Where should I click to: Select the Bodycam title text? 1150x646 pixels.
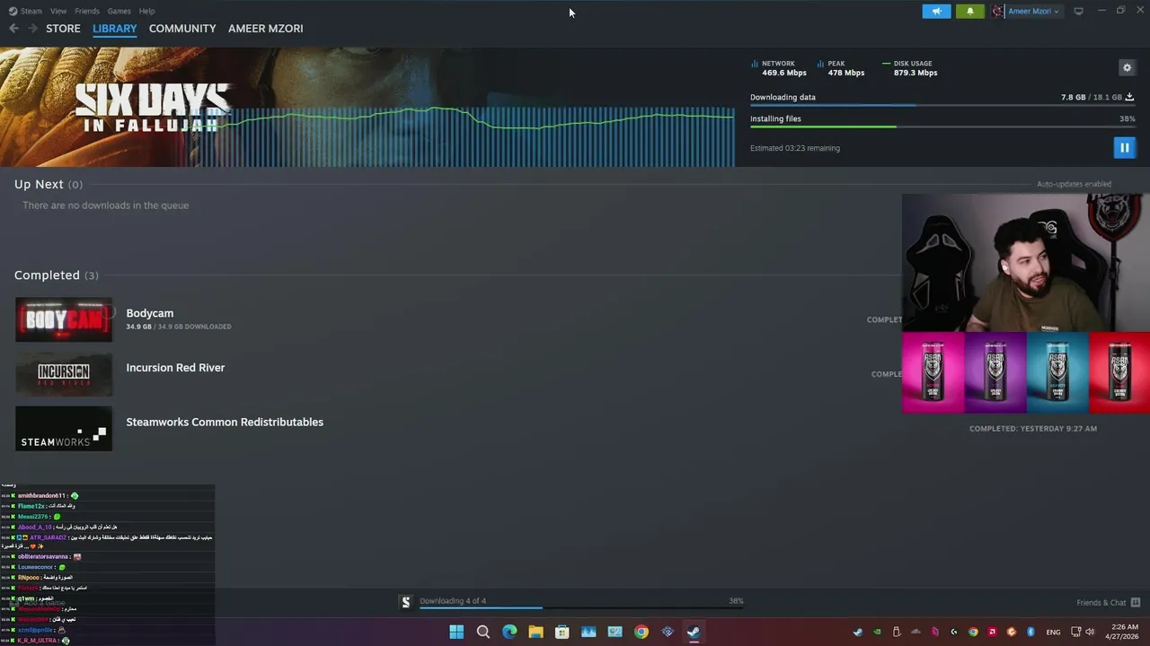click(150, 313)
